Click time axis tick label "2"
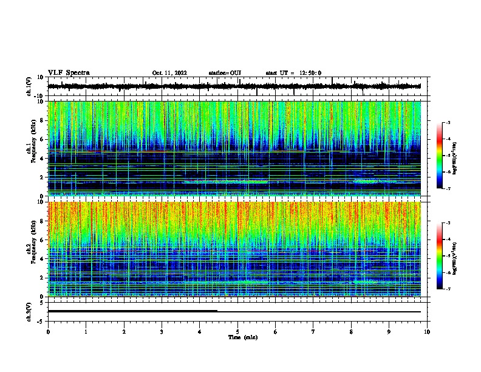 [x=124, y=332]
